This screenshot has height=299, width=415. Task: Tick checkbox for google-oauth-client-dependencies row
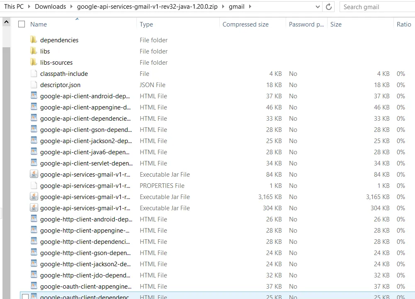click(x=25, y=297)
